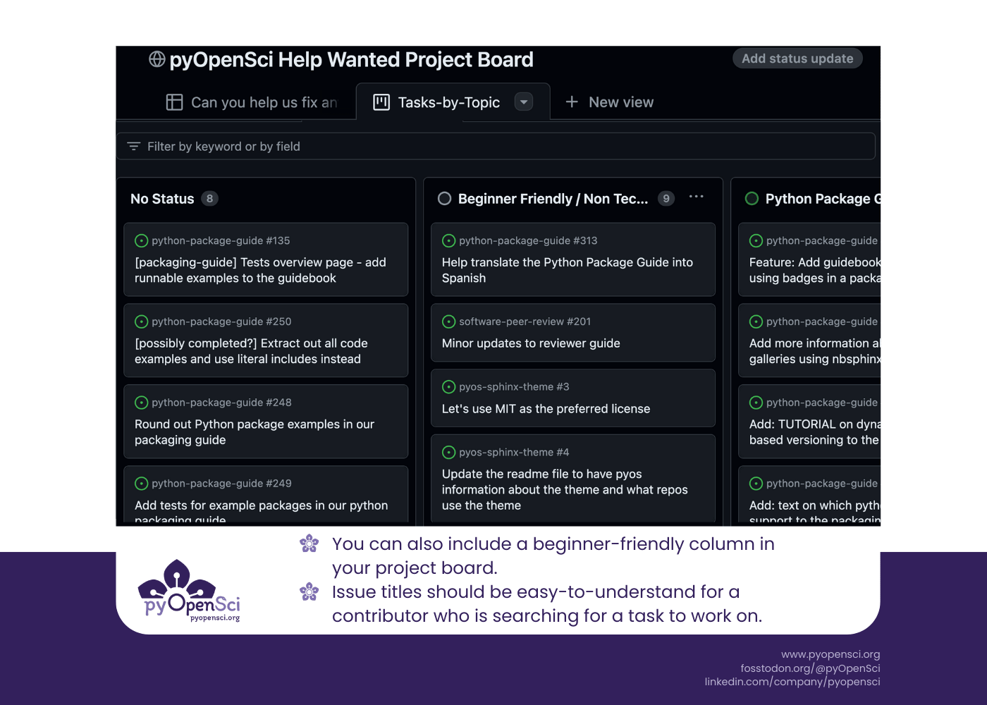Click the plus icon next to New view

[x=572, y=102]
